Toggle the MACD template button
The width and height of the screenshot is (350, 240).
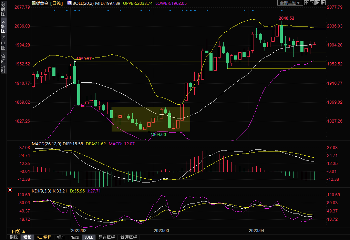[x=75, y=237]
